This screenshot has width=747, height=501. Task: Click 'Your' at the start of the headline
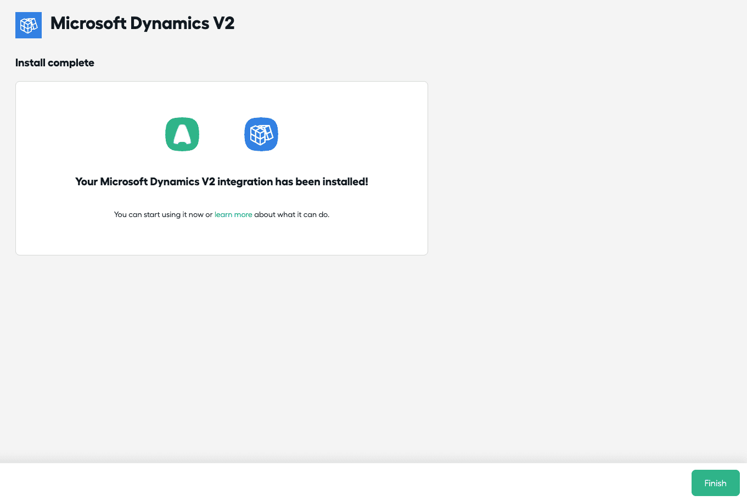click(86, 182)
